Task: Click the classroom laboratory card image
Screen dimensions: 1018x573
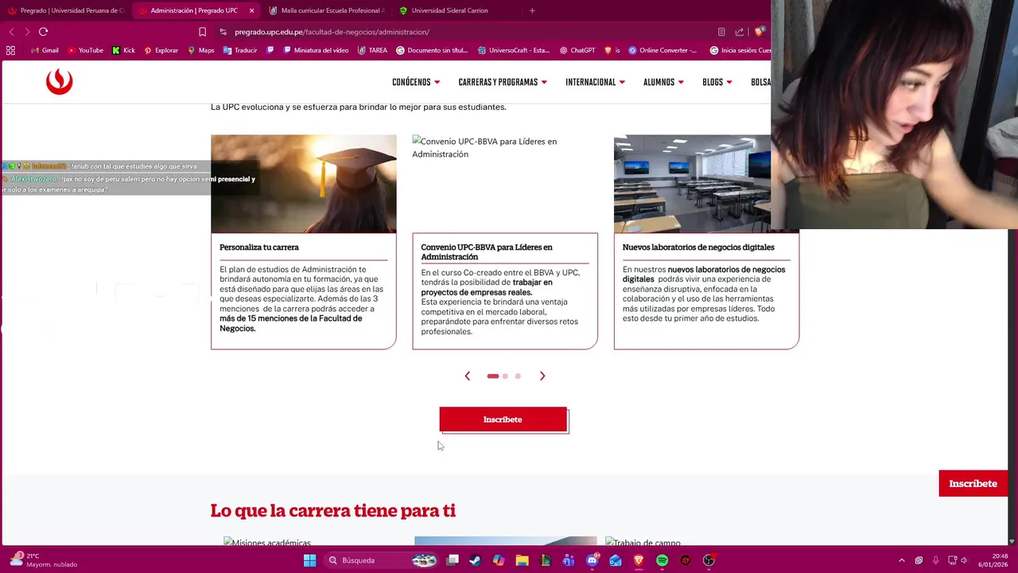Action: 692,184
